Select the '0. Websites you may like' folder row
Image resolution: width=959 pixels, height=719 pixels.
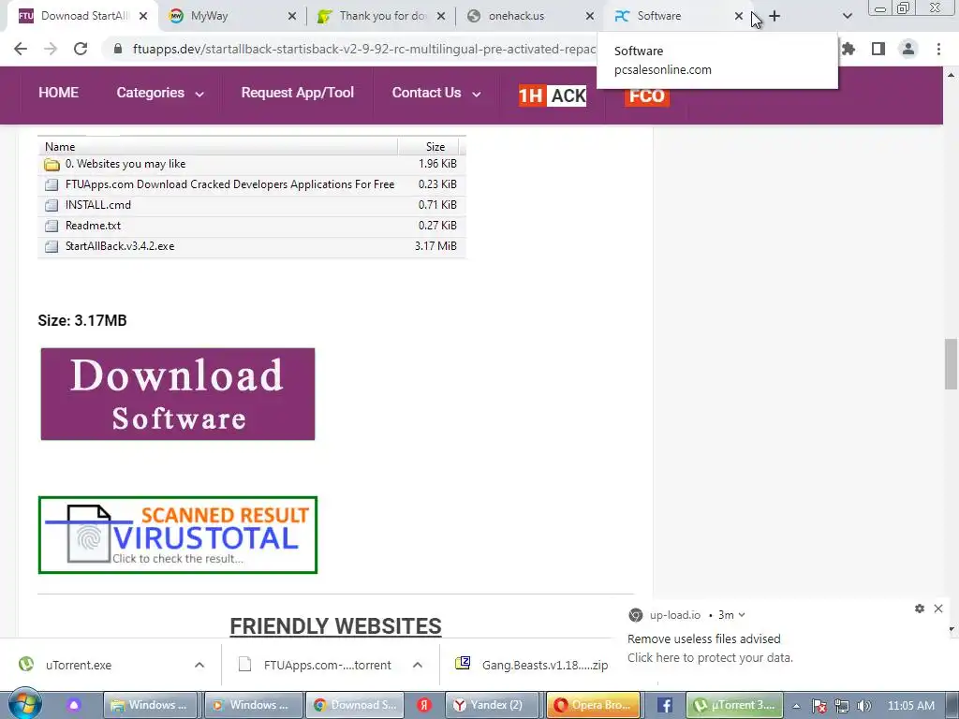pos(251,164)
